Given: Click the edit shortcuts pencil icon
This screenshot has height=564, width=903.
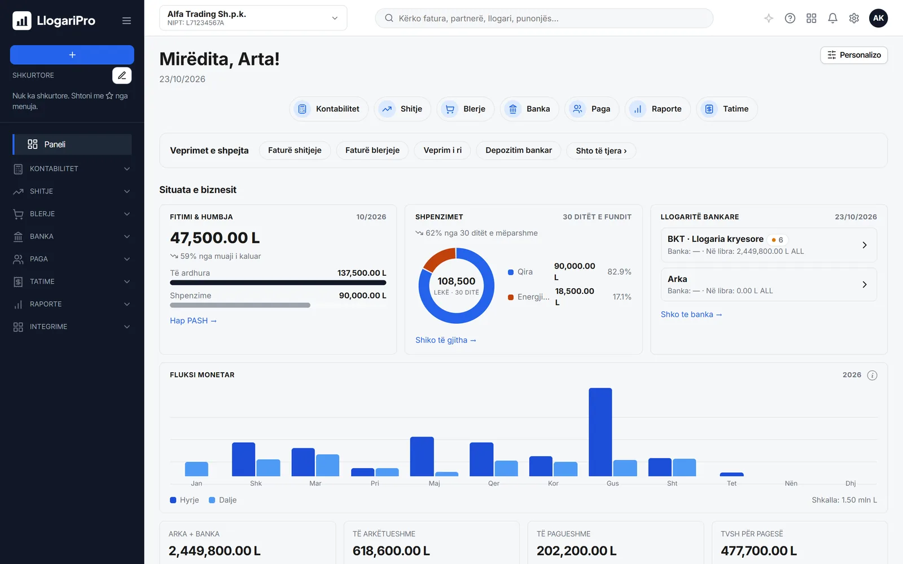Looking at the screenshot, I should [x=122, y=76].
